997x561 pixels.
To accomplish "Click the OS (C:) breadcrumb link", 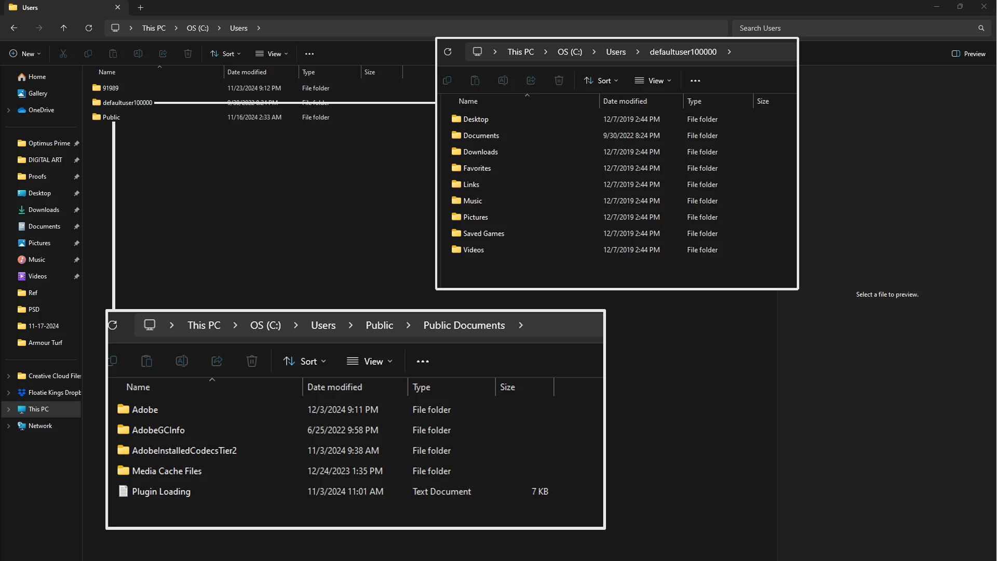I will 197,28.
